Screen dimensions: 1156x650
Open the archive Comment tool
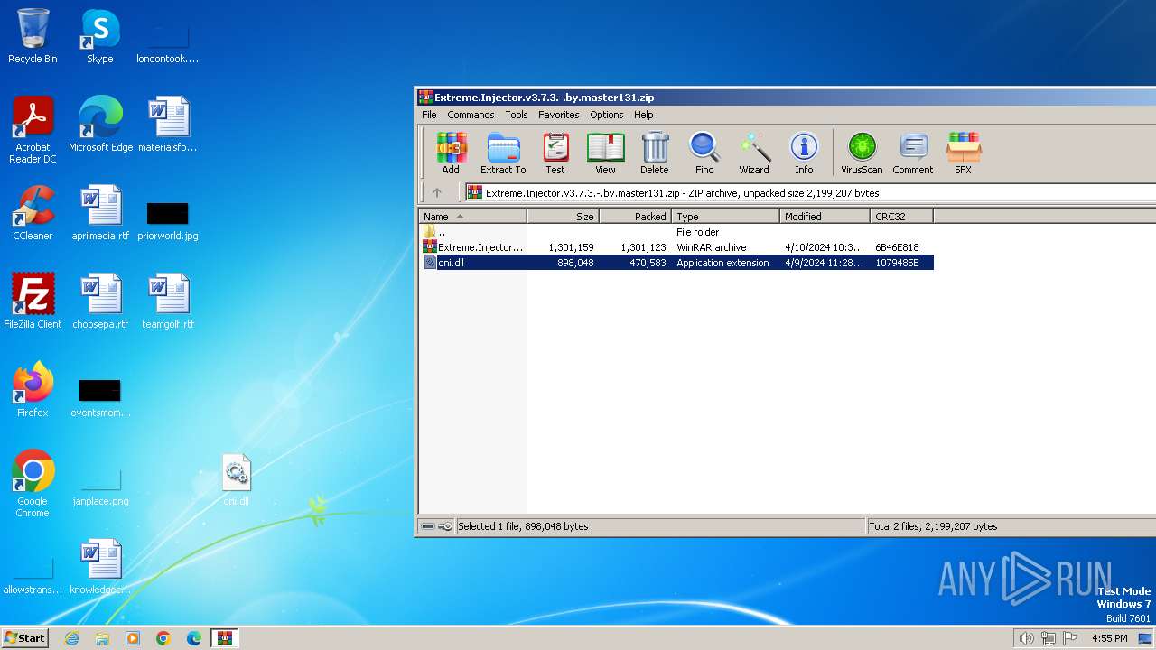(x=913, y=153)
